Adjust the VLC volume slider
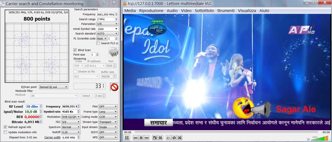The image size is (332, 142). (x=320, y=139)
